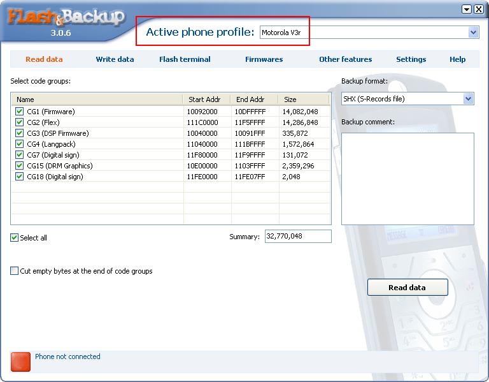489x382 pixels.
Task: Enable Cut empty bytes at end option
Action: pos(15,271)
